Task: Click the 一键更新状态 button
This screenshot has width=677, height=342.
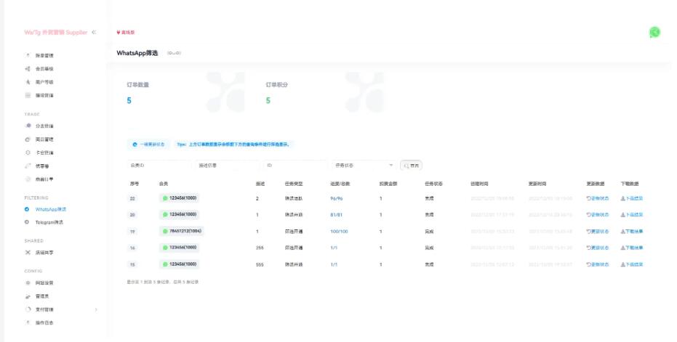Action: 148,144
